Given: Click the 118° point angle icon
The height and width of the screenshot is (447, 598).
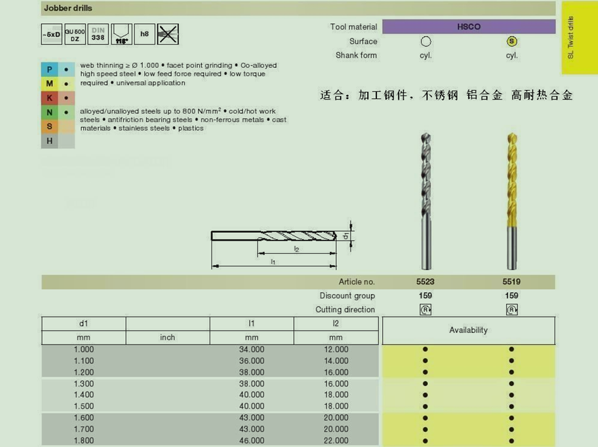Looking at the screenshot, I should click(x=121, y=35).
